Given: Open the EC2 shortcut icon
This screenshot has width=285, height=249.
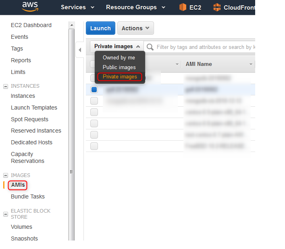Looking at the screenshot, I should click(183, 7).
